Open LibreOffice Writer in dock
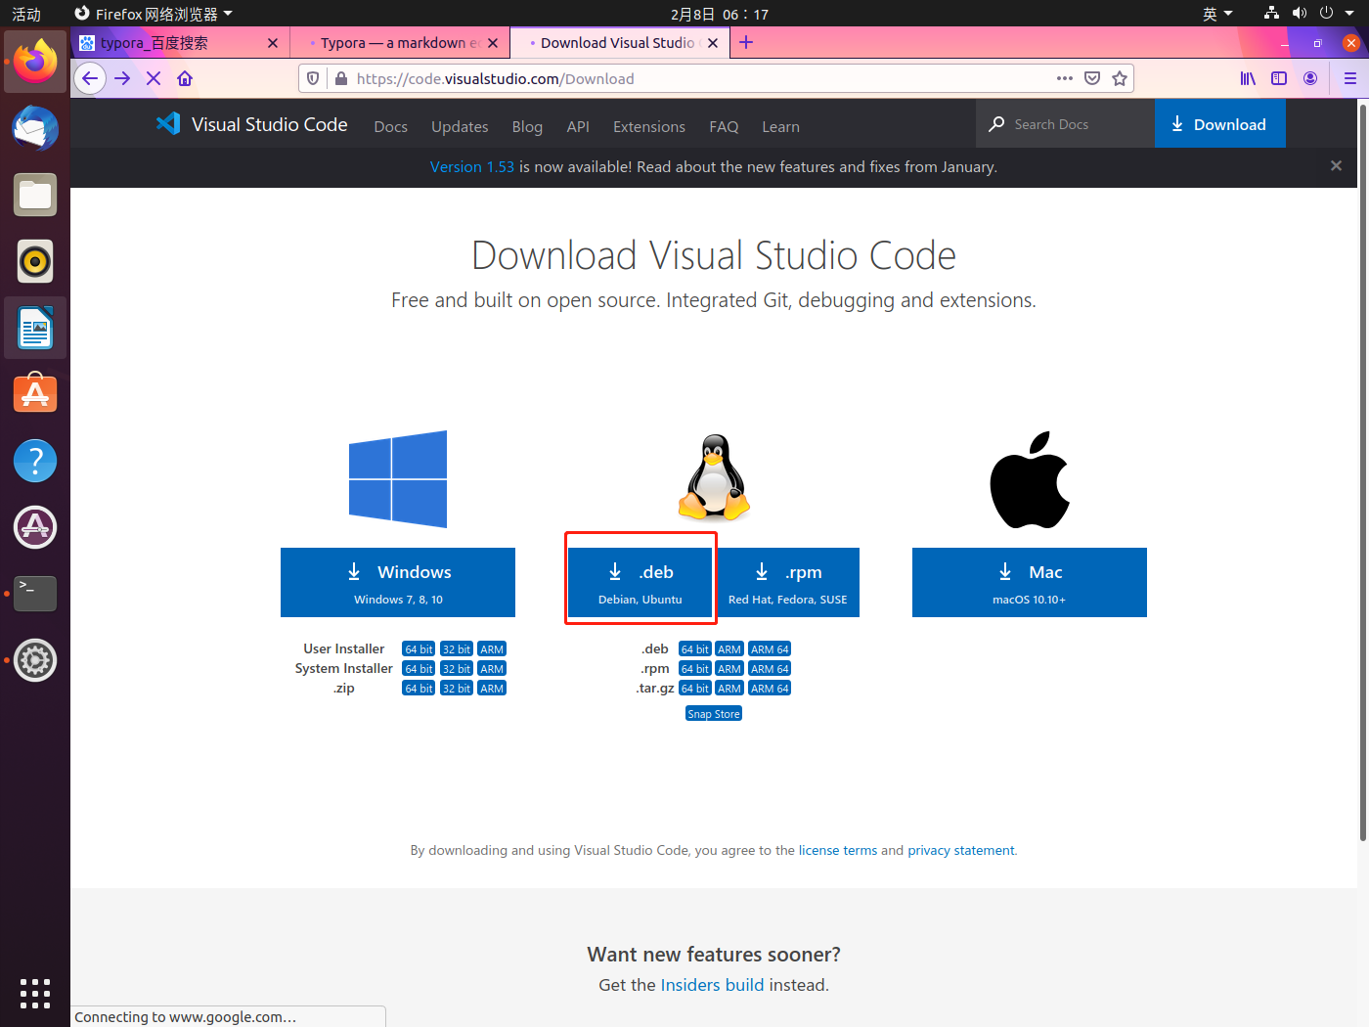1369x1027 pixels. pos(35,328)
